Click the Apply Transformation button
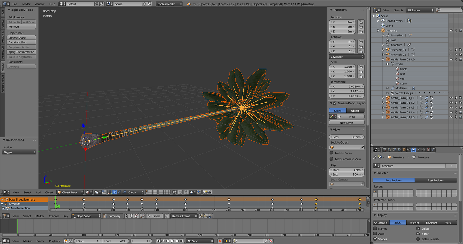Viewport: 463px width, 244px height. point(21,52)
